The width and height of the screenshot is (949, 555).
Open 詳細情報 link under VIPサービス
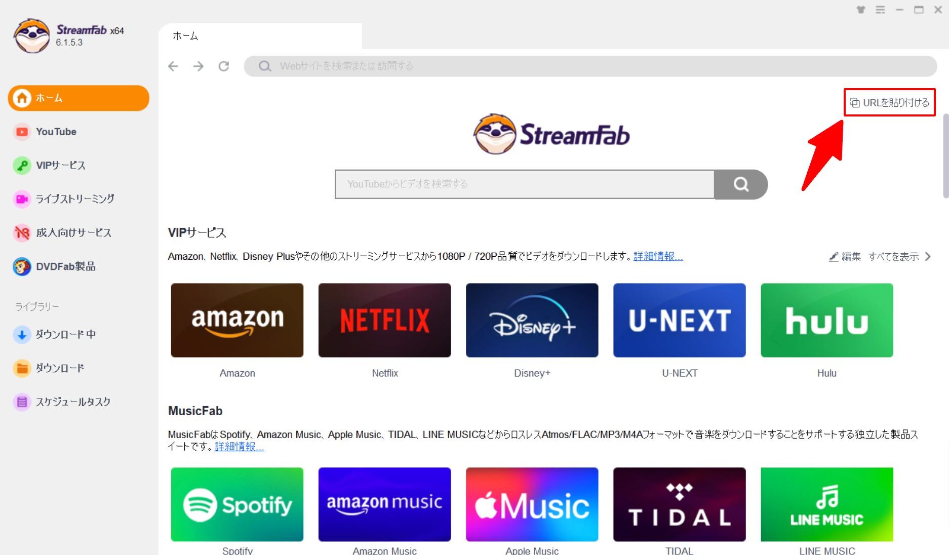(658, 256)
